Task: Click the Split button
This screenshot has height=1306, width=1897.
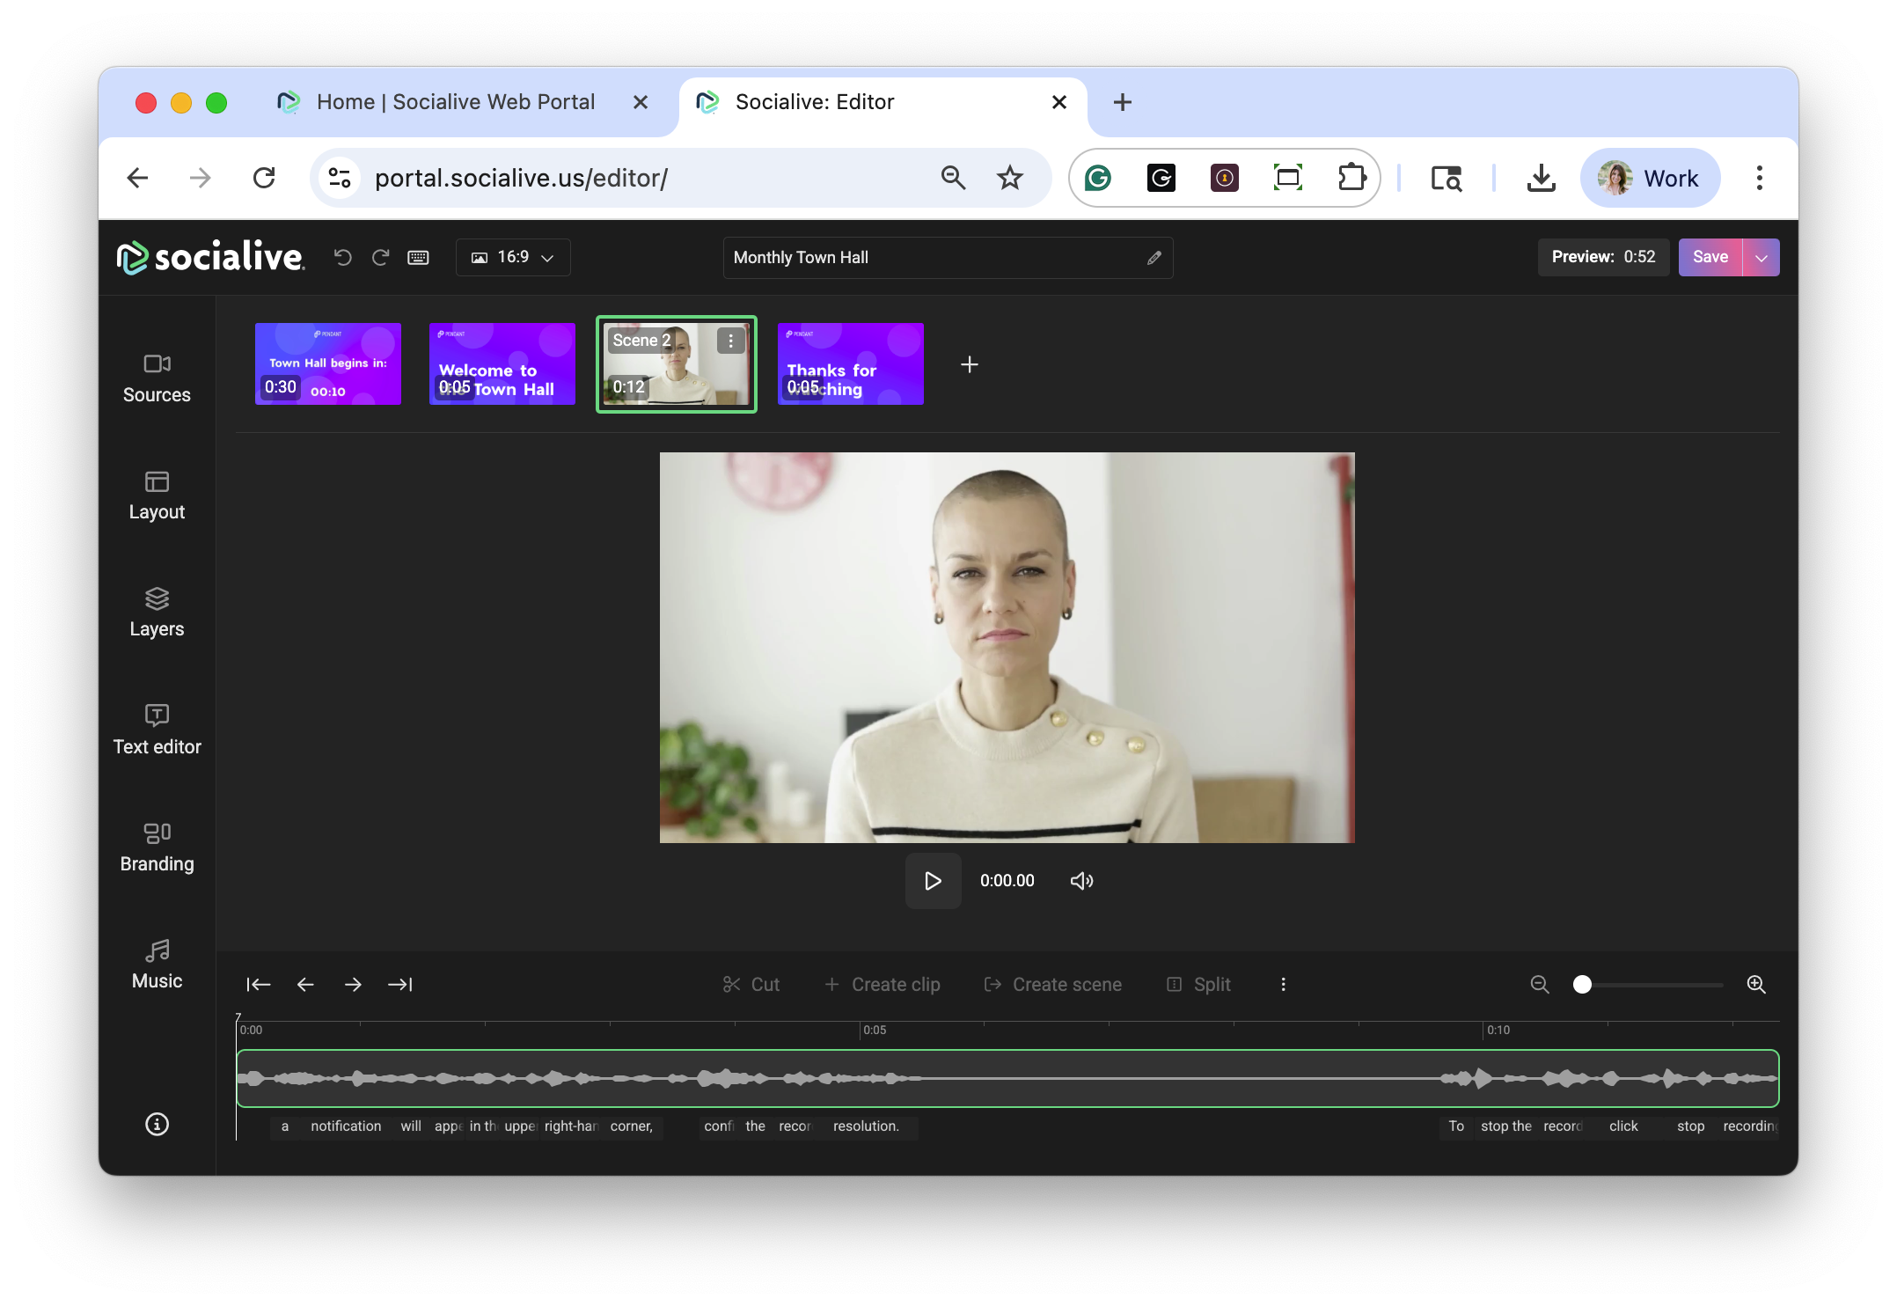Action: pos(1198,984)
